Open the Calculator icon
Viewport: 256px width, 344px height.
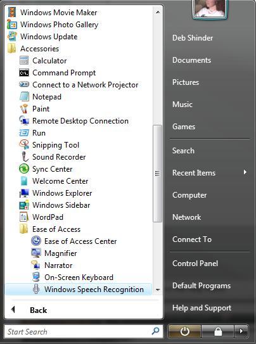24,61
